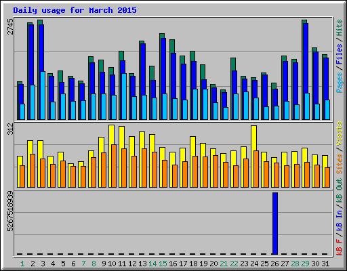Click the 312 axis value
Viewport: 347px width, 271px height.
11,129
